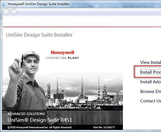Image resolution: width=161 pixels, height=132 pixels.
Task: Click the Browse DVD link
Action: click(x=151, y=91)
